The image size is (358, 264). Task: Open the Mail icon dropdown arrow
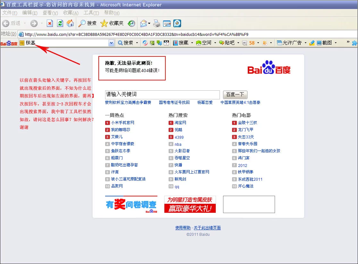(149, 23)
